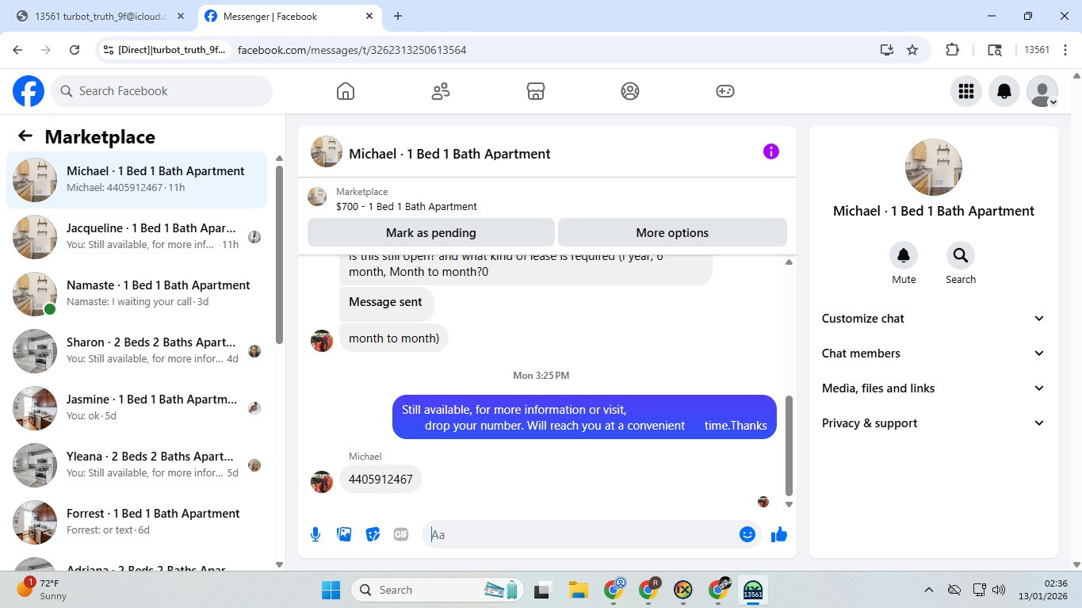
Task: Open Gaming icon in top navigation
Action: click(725, 91)
